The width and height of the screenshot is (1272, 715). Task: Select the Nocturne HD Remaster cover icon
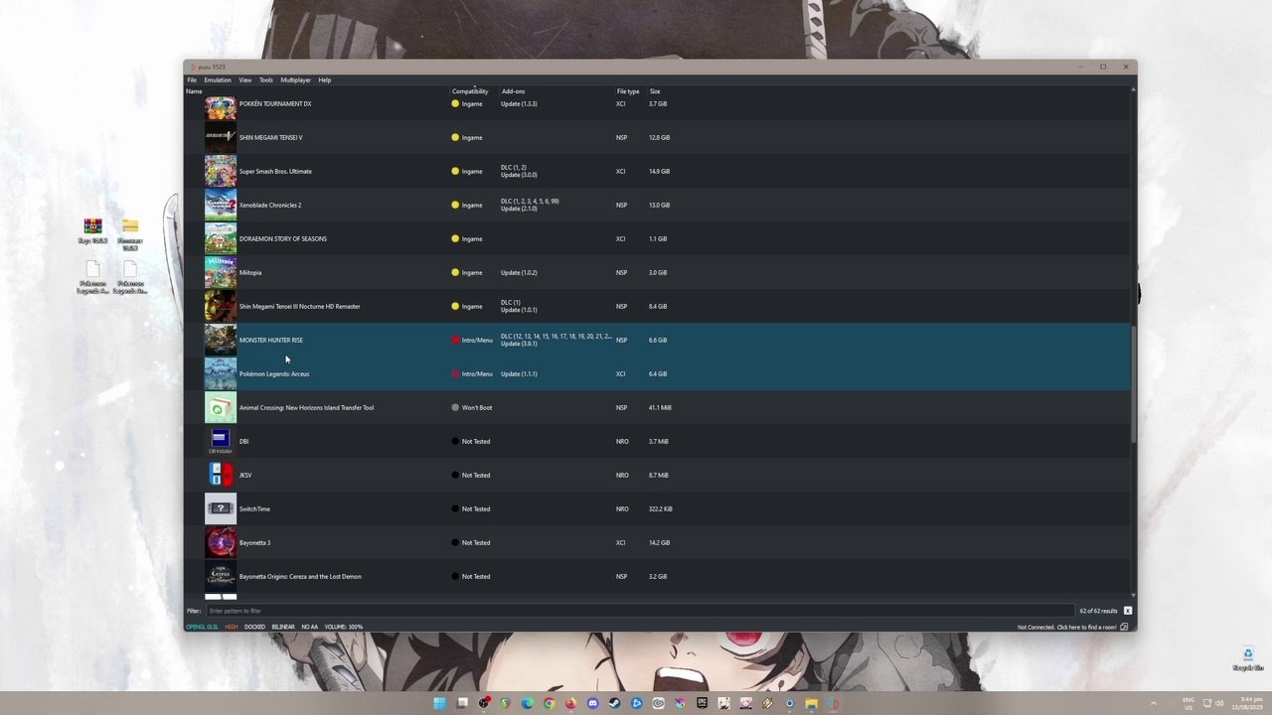coord(221,307)
